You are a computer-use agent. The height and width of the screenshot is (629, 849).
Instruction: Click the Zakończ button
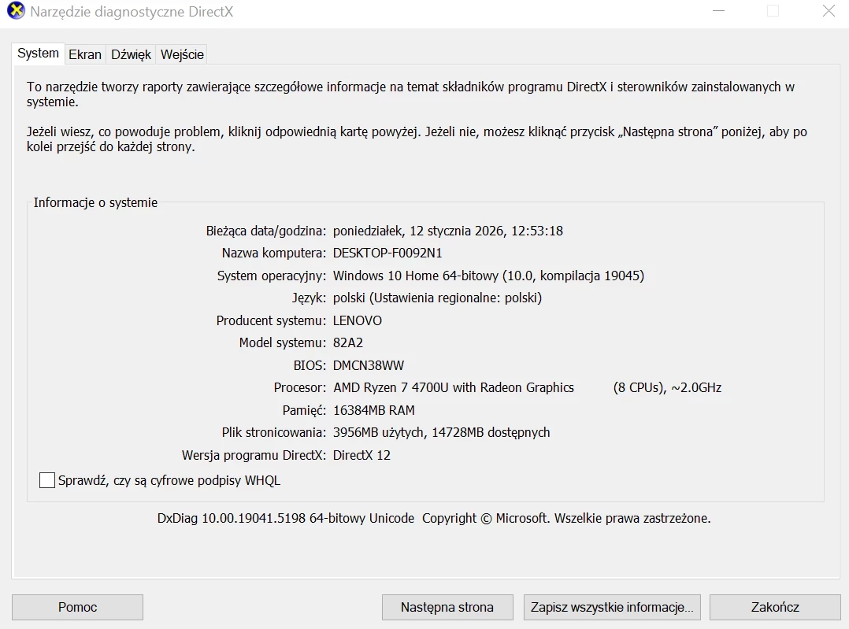coord(775,607)
